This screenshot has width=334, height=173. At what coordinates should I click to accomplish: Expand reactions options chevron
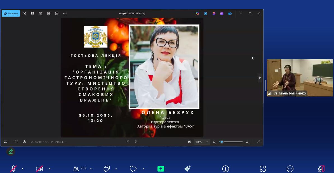tap(144, 169)
